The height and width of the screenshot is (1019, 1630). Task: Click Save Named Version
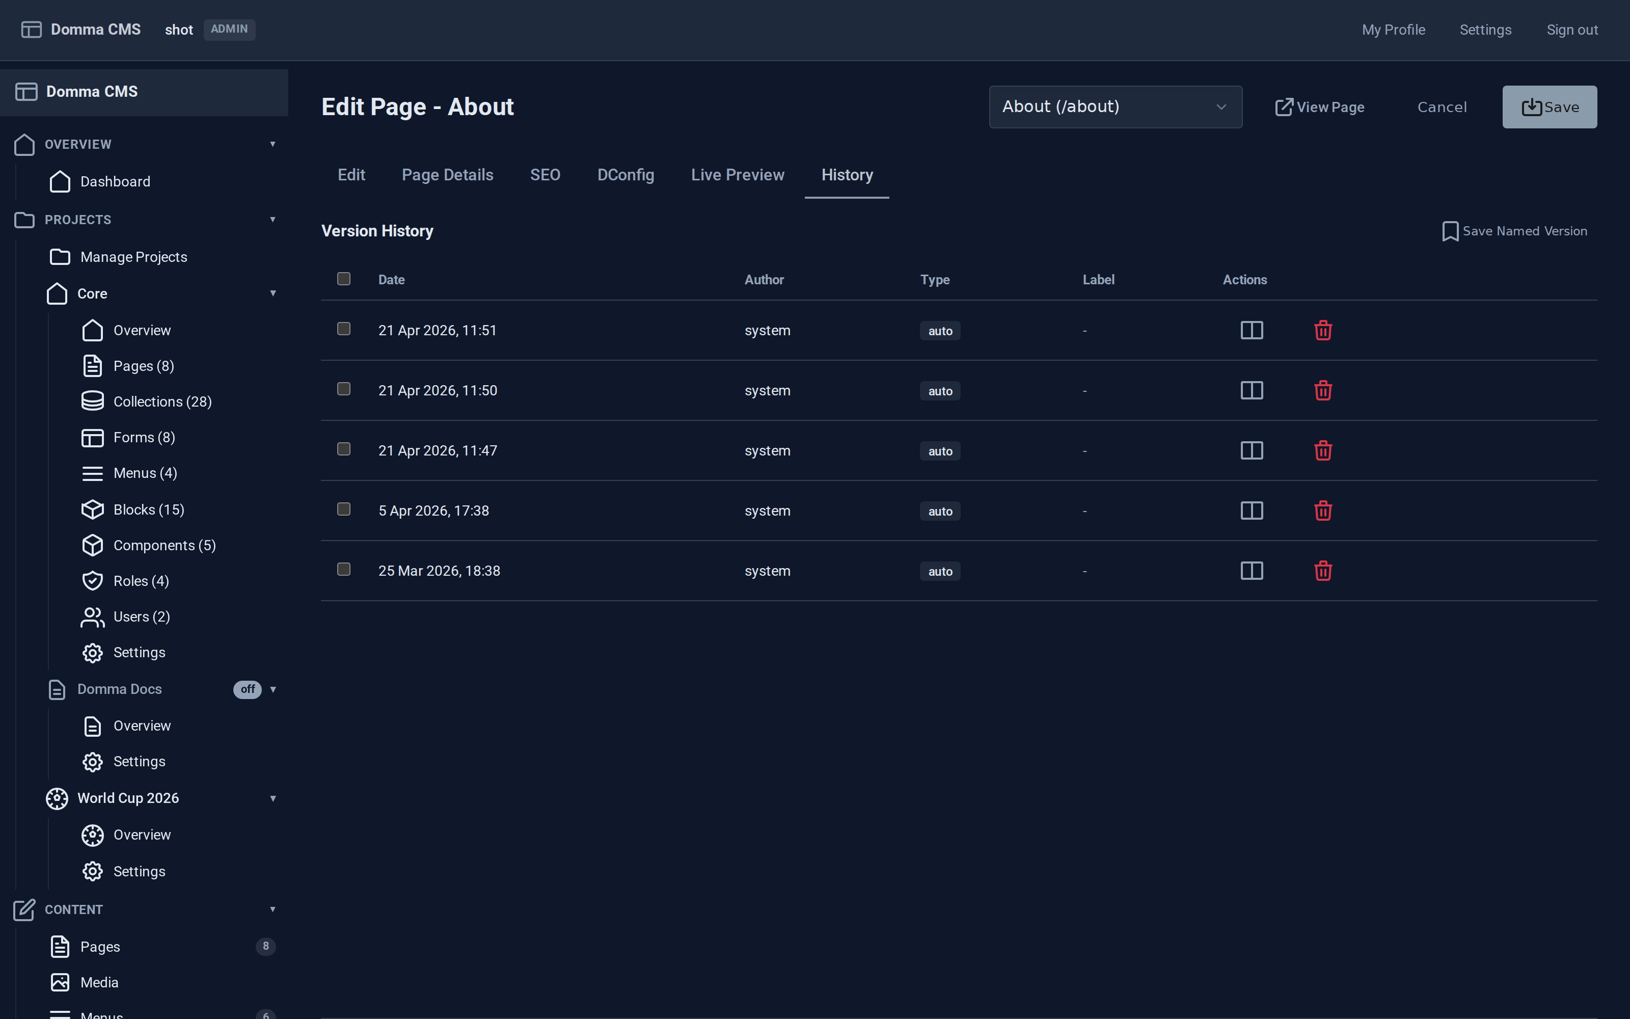pos(1514,231)
